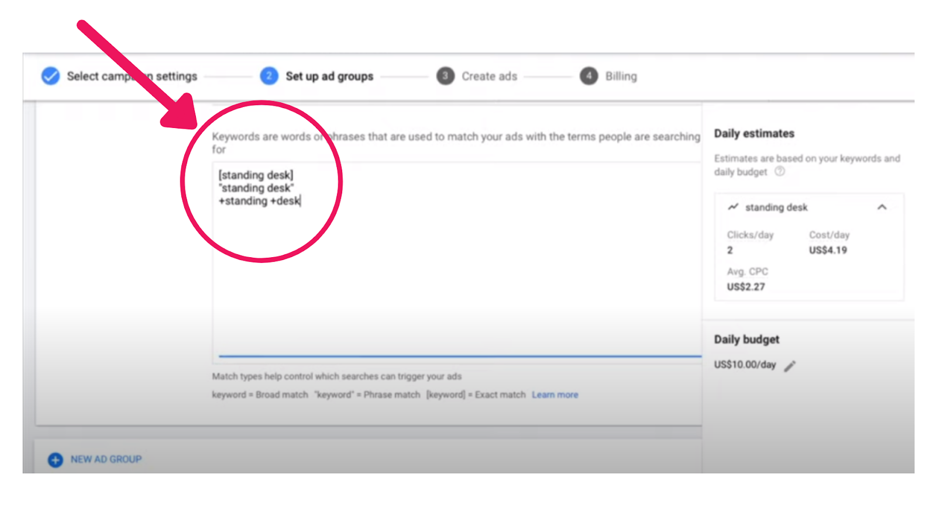Open the Learn more link about match types
The image size is (936, 526).
[555, 395]
